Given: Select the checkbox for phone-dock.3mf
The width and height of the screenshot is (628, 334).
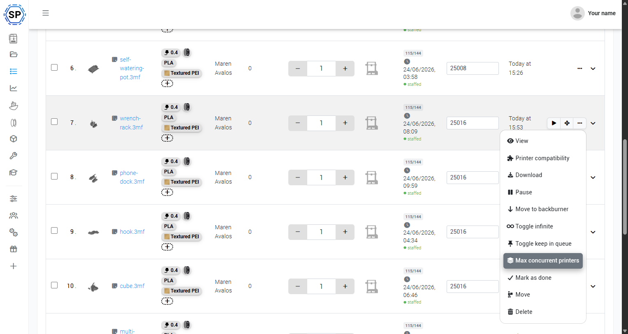Looking at the screenshot, I should coord(54,176).
